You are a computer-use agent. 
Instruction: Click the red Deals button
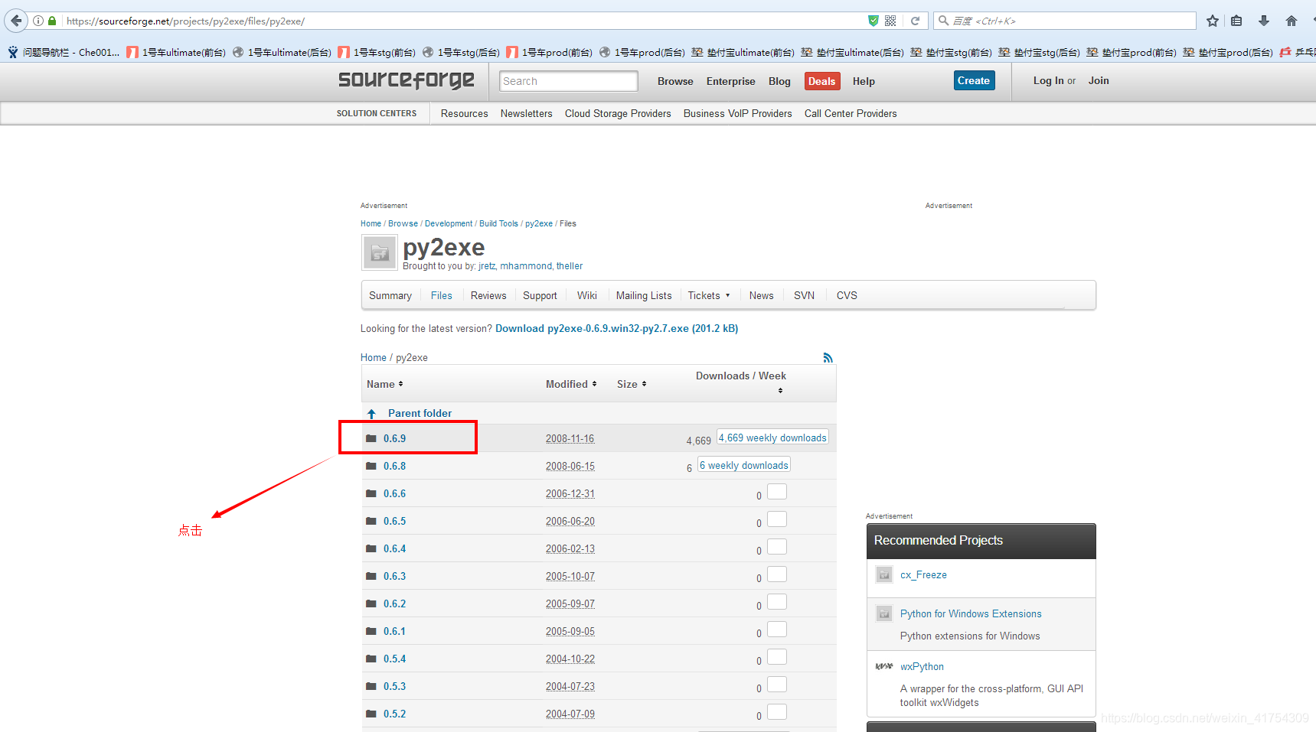[x=822, y=81]
